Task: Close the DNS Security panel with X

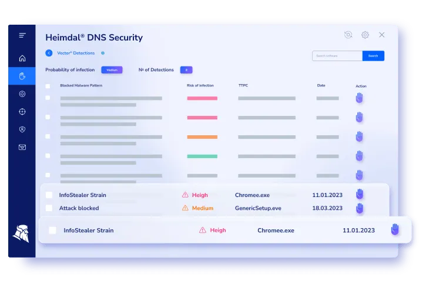Action: pyautogui.click(x=381, y=35)
